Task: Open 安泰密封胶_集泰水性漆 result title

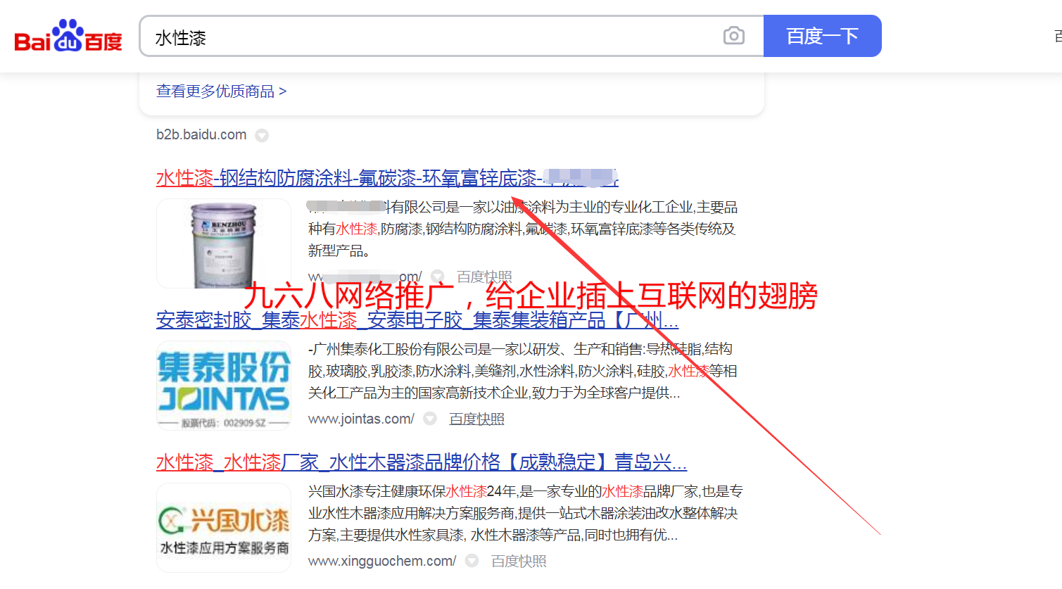Action: coord(417,320)
